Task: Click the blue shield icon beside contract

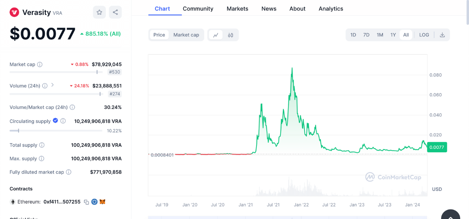Action: (x=94, y=201)
